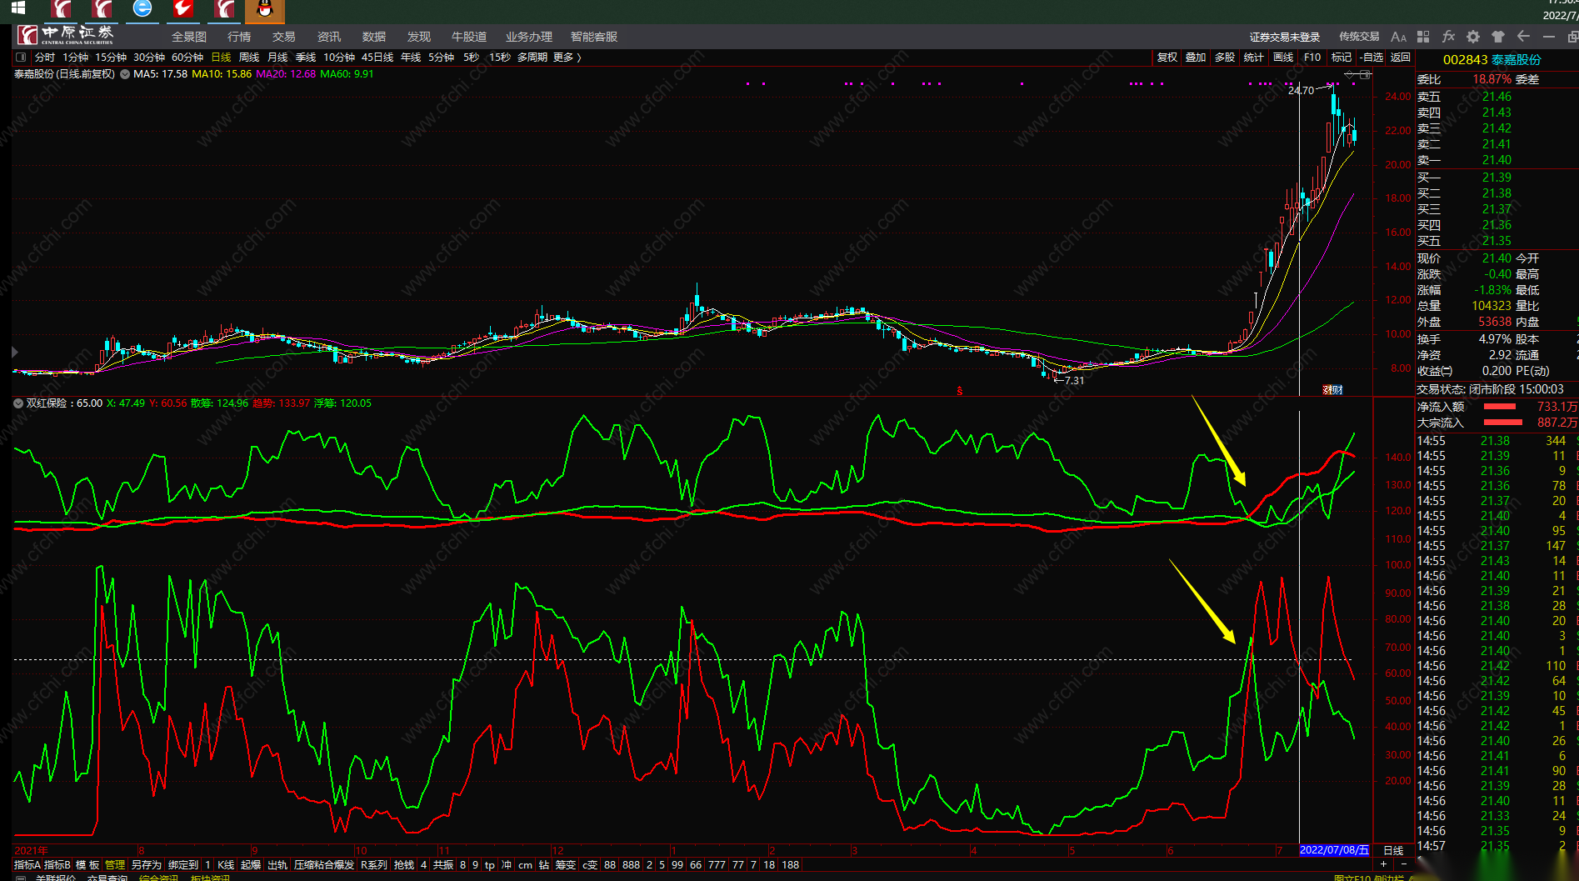Click the grid layout icon
1579x881 pixels.
tap(1423, 37)
